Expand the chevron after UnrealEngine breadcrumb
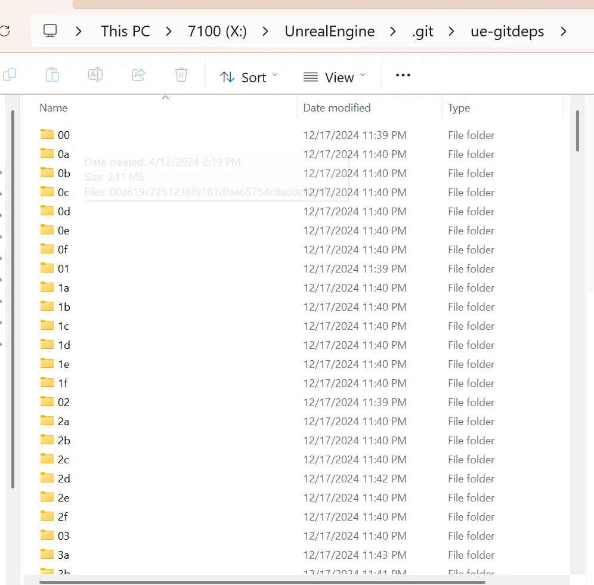This screenshot has width=594, height=585. click(x=393, y=31)
